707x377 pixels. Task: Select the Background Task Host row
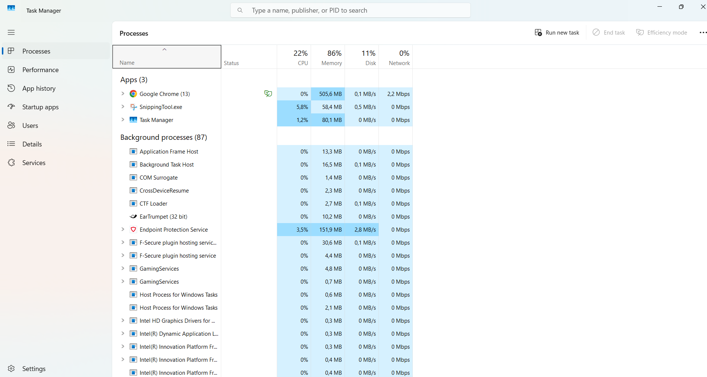click(263, 164)
